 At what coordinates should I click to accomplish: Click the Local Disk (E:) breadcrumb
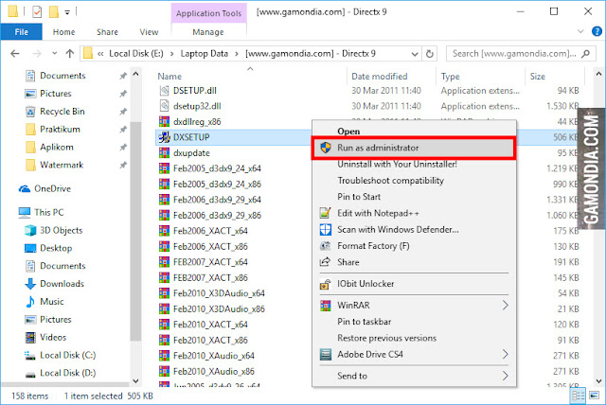click(136, 53)
